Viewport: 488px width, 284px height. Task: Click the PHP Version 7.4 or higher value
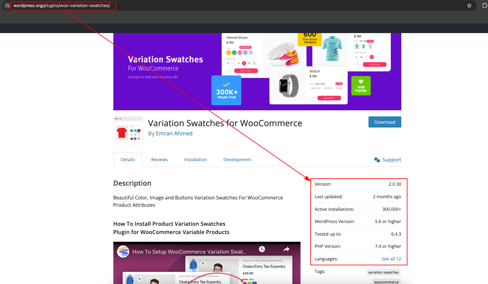click(x=388, y=246)
